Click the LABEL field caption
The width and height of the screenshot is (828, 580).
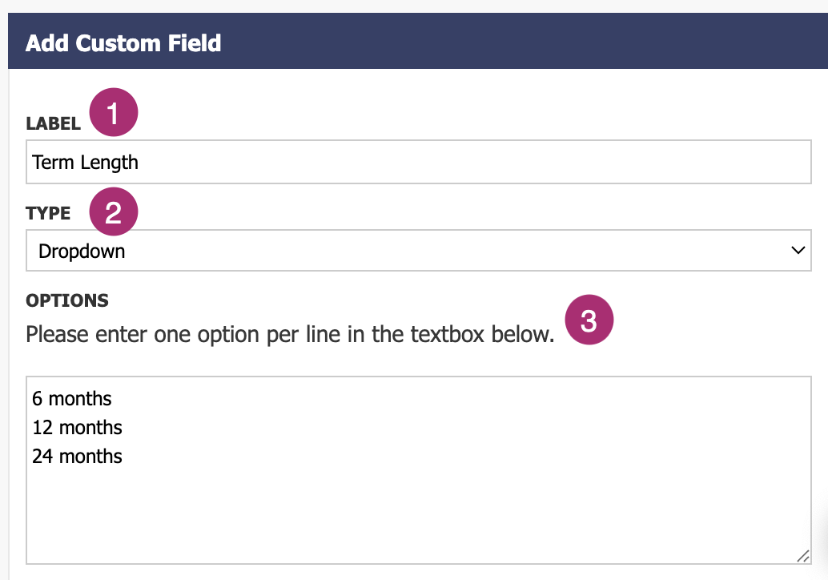pos(53,122)
